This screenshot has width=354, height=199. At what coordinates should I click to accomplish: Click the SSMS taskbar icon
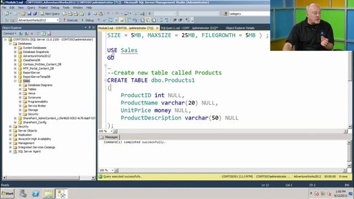(61, 193)
